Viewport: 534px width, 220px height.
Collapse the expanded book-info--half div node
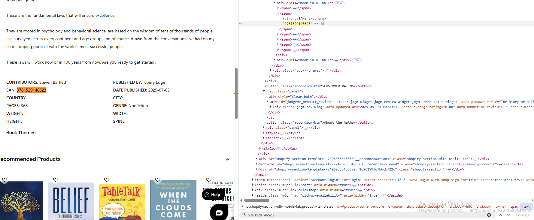(275, 3)
